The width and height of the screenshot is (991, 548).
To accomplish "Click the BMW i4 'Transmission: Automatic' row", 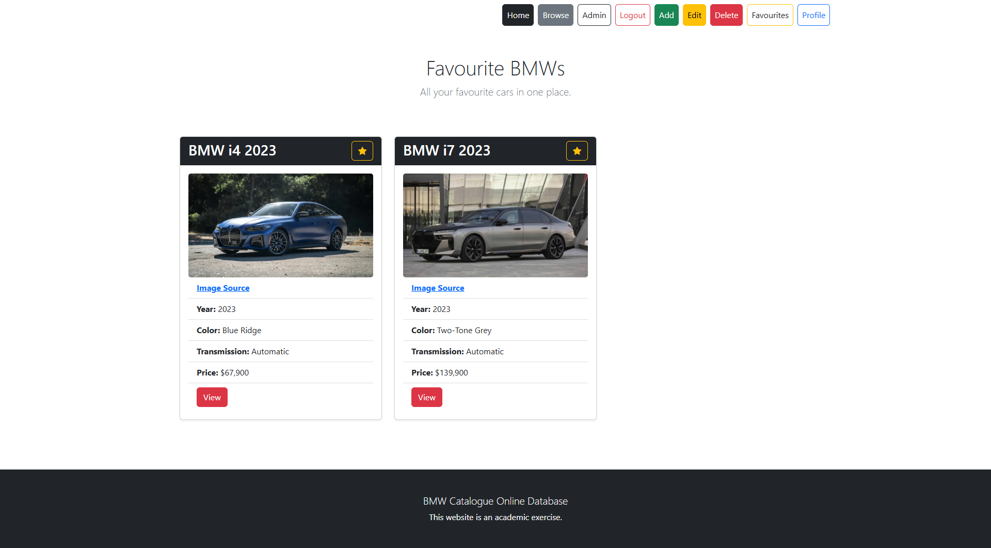I will pyautogui.click(x=281, y=351).
